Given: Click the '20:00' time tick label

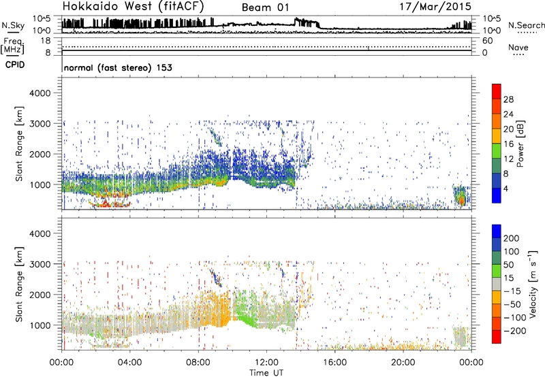Looking at the screenshot, I should pyautogui.click(x=403, y=363).
